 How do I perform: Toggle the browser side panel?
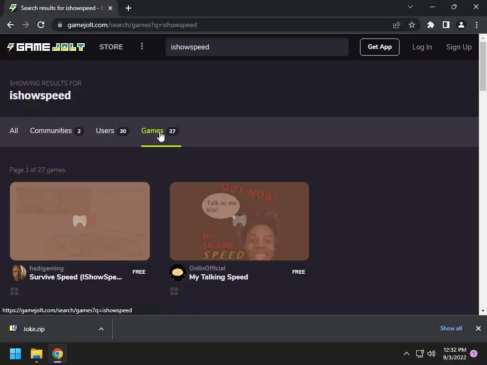coord(446,25)
